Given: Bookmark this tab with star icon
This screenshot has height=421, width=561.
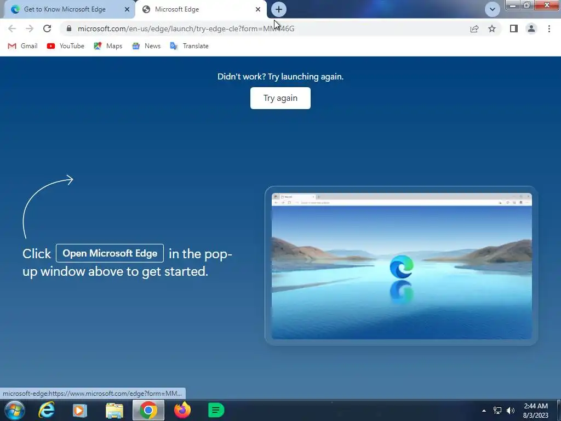Looking at the screenshot, I should [x=492, y=29].
